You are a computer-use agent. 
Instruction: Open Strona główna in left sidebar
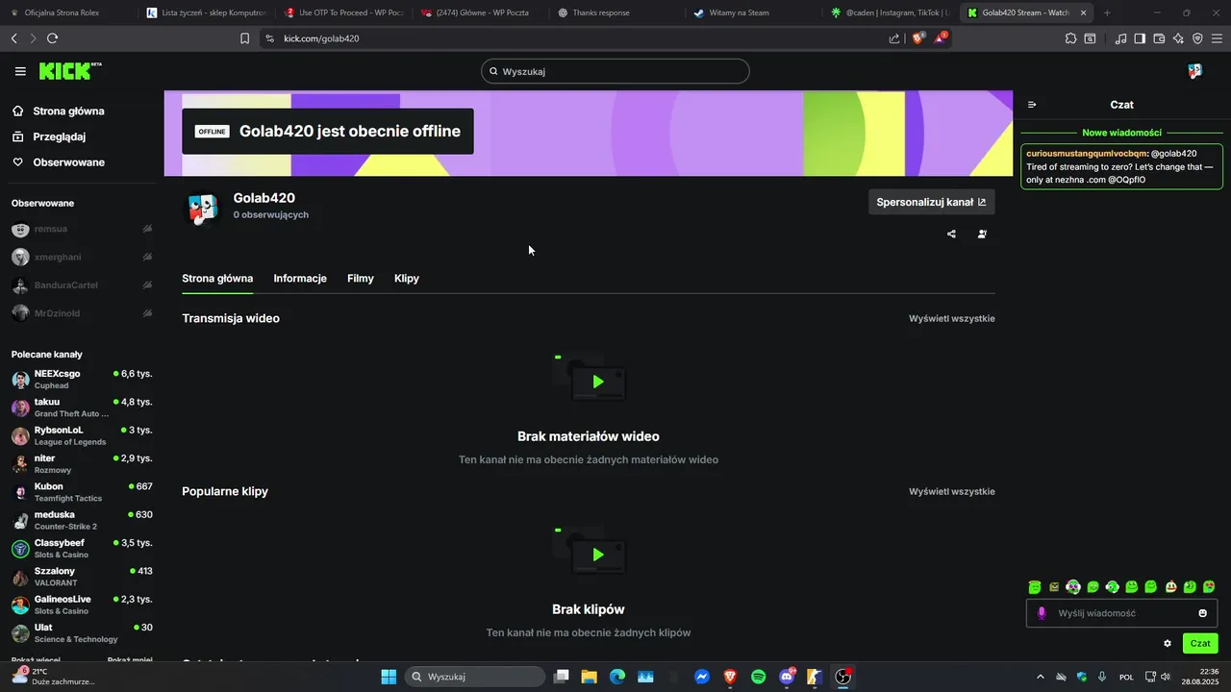tap(68, 111)
